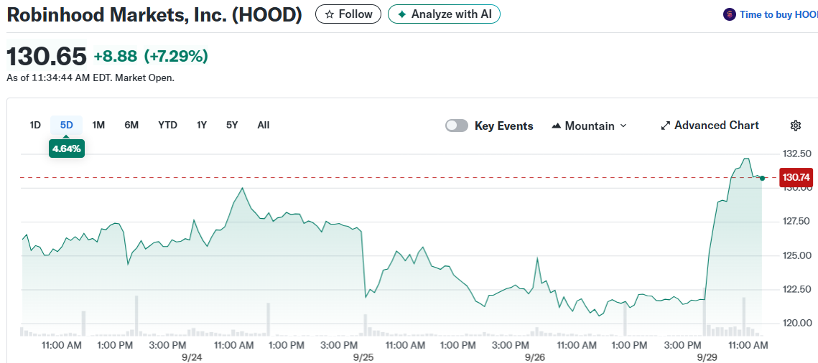The height and width of the screenshot is (363, 818).
Task: Click the green current-price dot on chart
Action: [762, 178]
